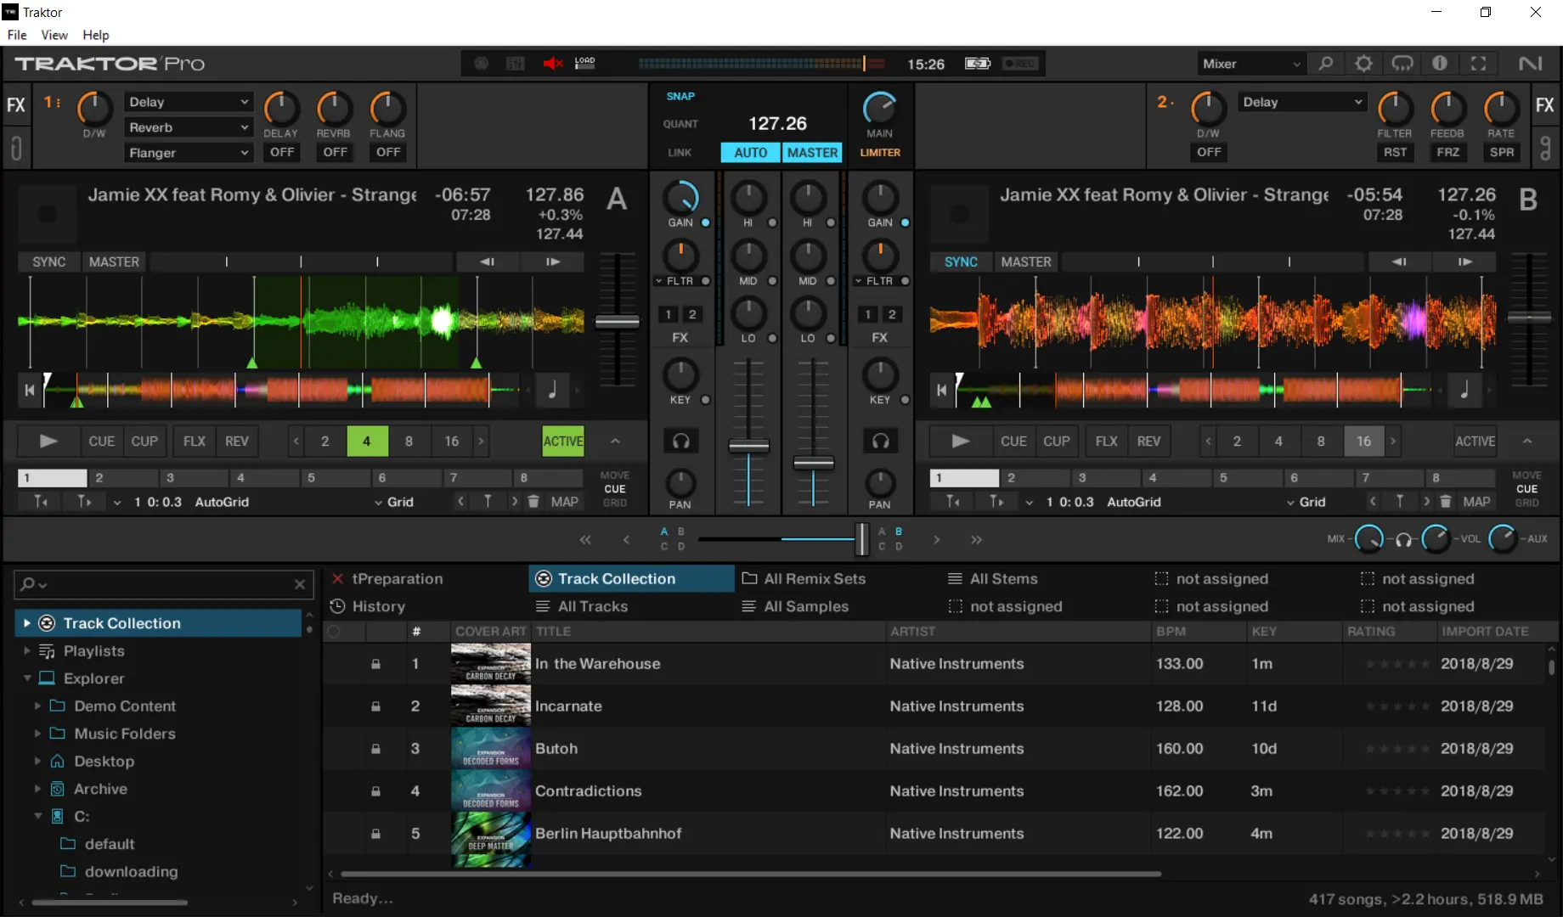Disable the AUTO master clock mode

pos(750,153)
